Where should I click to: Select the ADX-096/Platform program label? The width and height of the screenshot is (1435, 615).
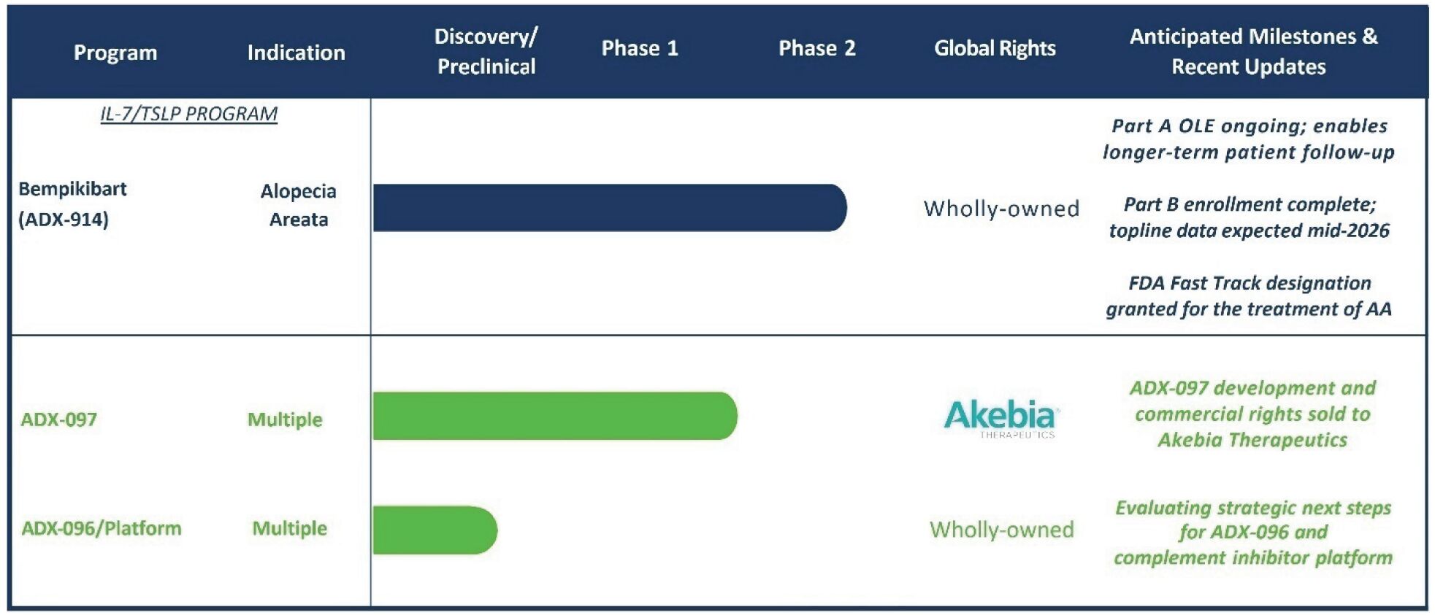(x=101, y=528)
